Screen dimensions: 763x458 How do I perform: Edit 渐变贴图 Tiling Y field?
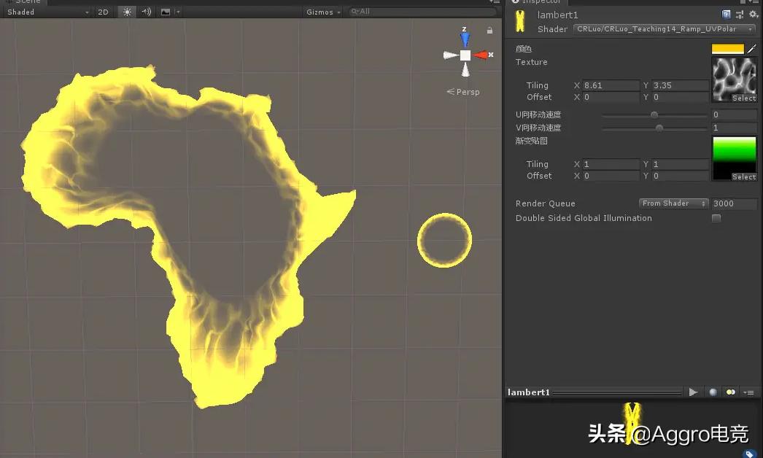[681, 164]
